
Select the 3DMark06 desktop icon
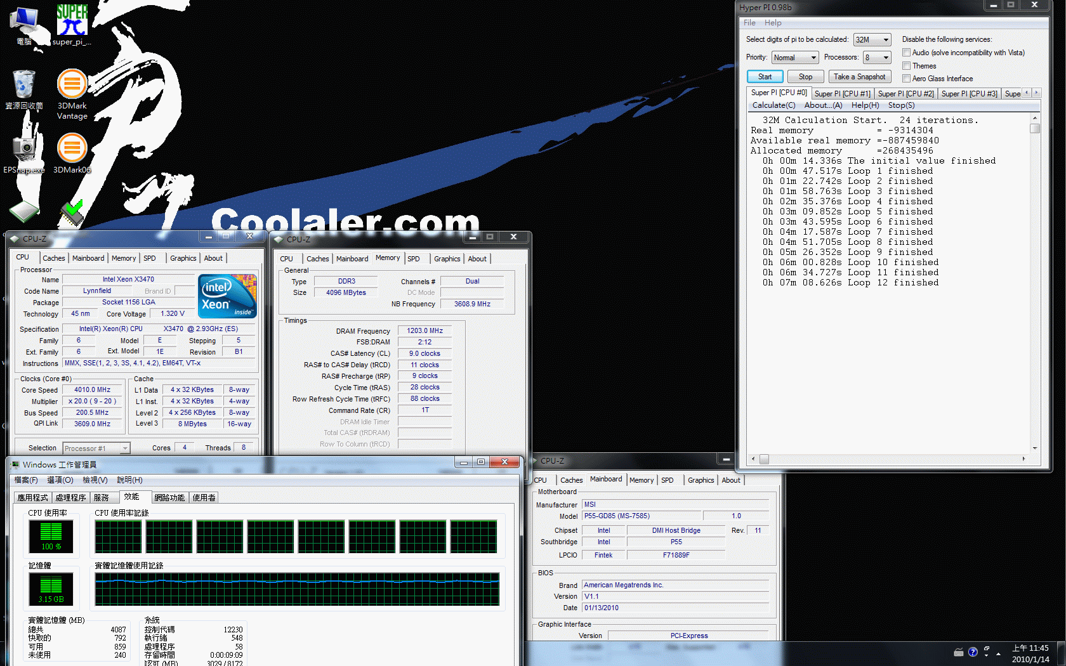click(x=72, y=153)
